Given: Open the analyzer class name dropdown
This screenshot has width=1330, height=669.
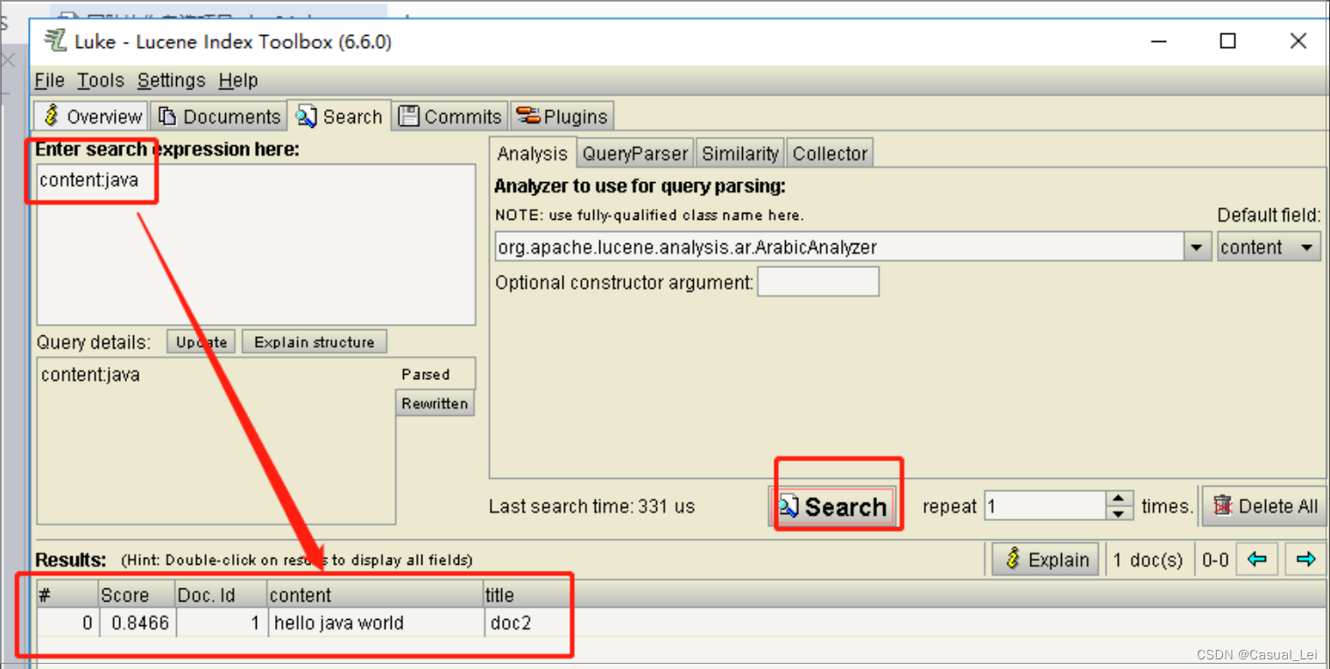Looking at the screenshot, I should point(1197,246).
